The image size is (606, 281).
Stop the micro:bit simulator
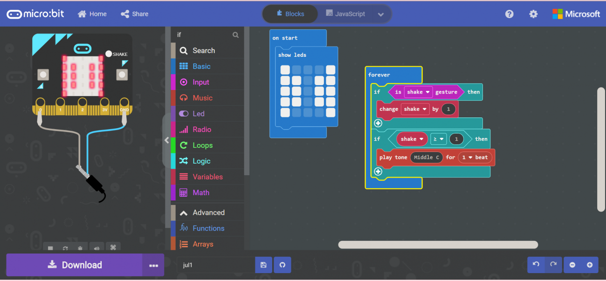[50, 248]
